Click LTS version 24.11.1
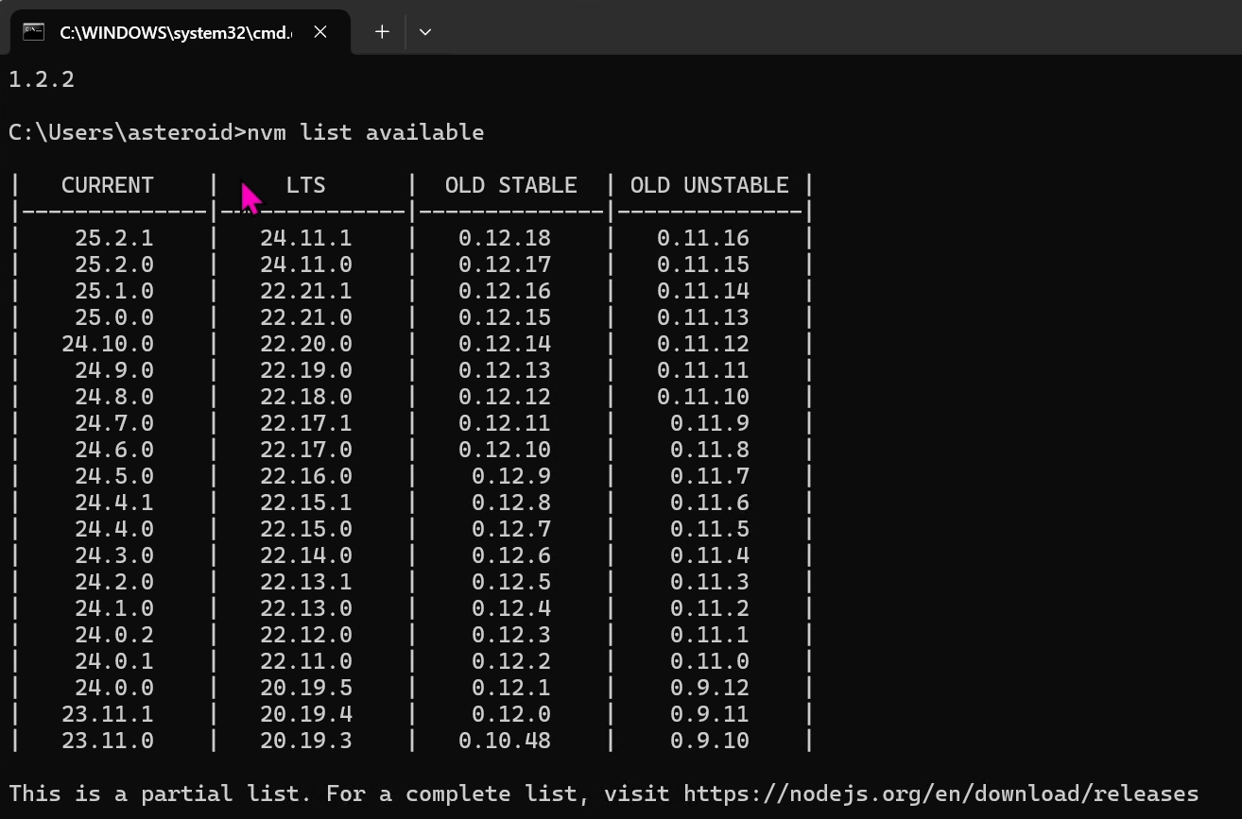Viewport: 1242px width, 819px height. 305,238
